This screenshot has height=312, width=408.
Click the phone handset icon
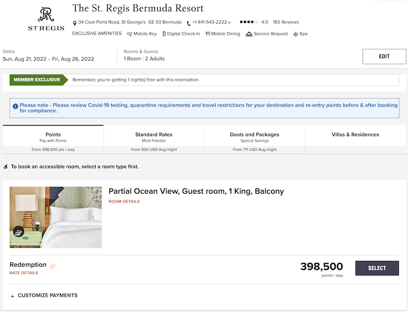pyautogui.click(x=189, y=23)
